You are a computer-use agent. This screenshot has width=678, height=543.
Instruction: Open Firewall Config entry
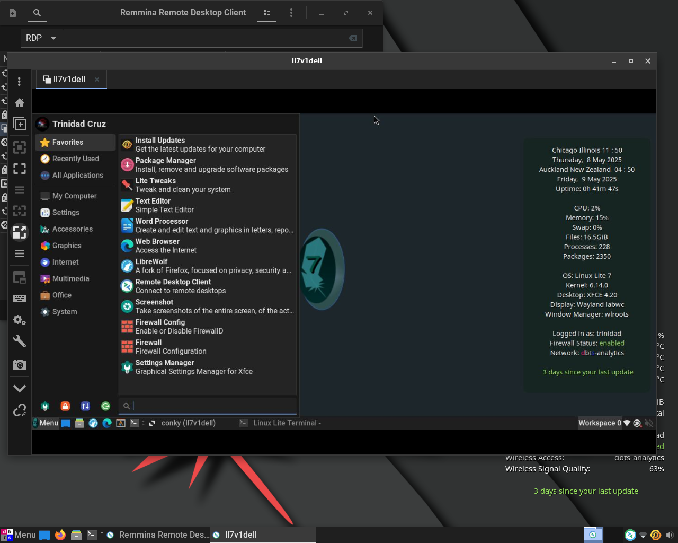208,327
